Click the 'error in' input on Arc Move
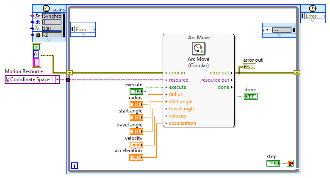Image resolution: width=330 pixels, height=178 pixels. click(176, 73)
